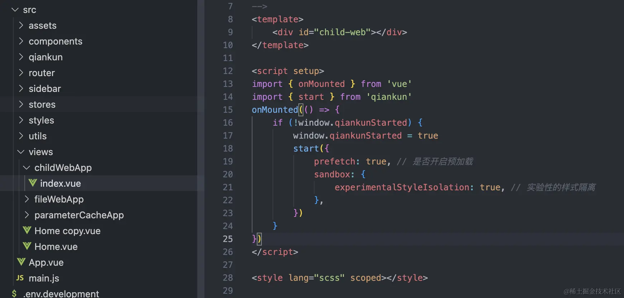This screenshot has width=624, height=298.
Task: Click the 'qiankun' import string
Action: click(x=389, y=97)
